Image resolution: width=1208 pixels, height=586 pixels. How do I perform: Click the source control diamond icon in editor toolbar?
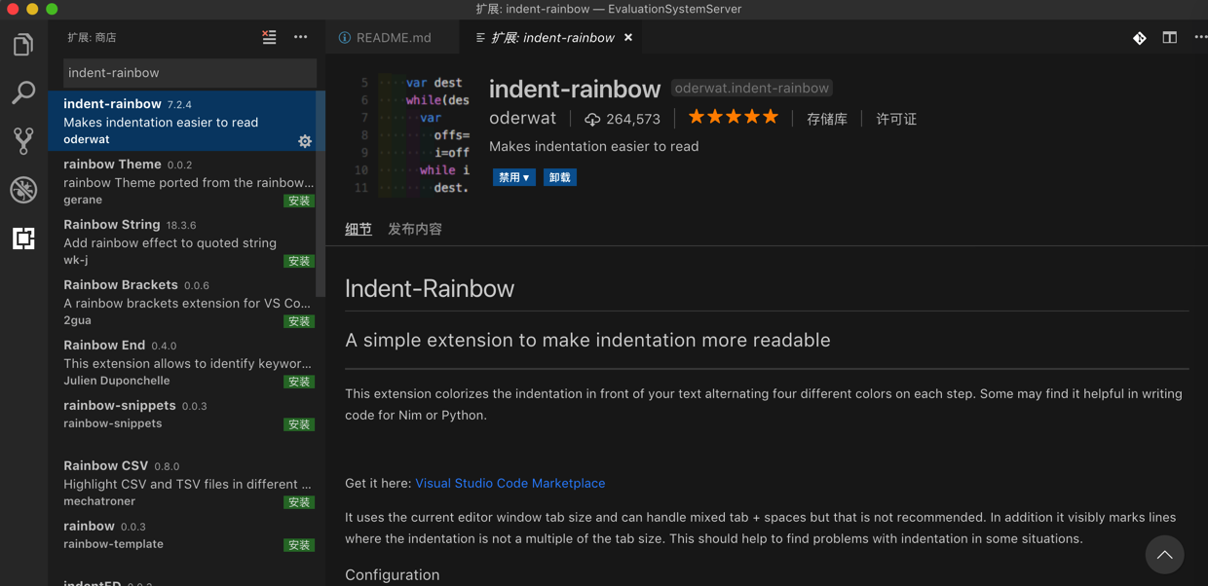1139,38
